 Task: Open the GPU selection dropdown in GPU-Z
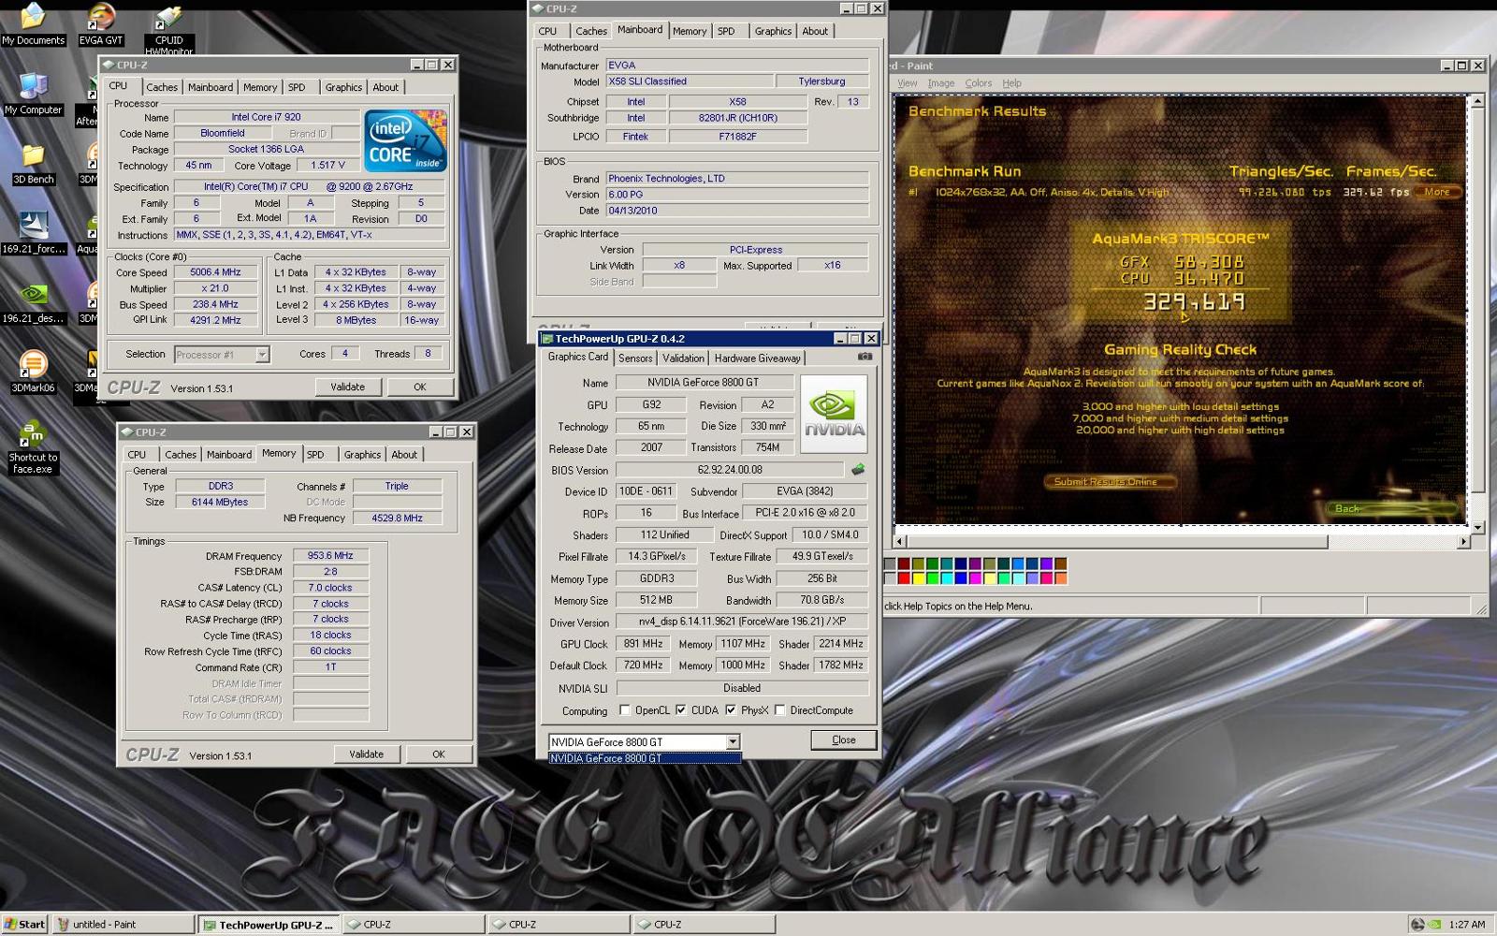tap(733, 742)
